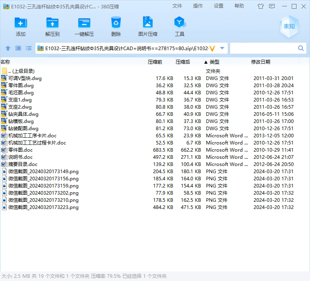310x281 pixels.
Task: Click the 未知 security badge
Action: point(289,26)
